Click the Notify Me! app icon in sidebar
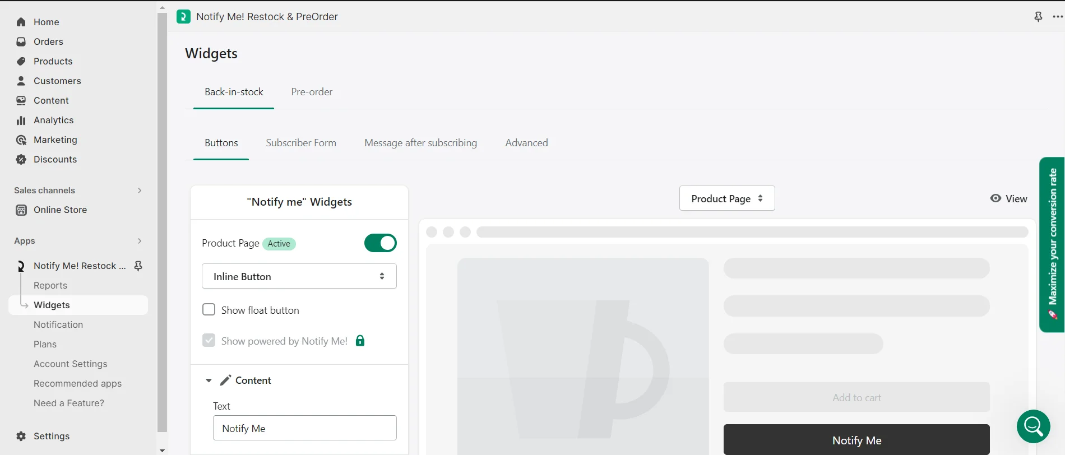This screenshot has height=455, width=1065. (21, 266)
